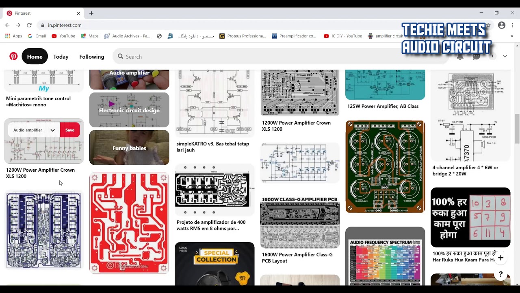Open the Audio amplifier board dropdown
The height and width of the screenshot is (293, 520).
pyautogui.click(x=34, y=130)
